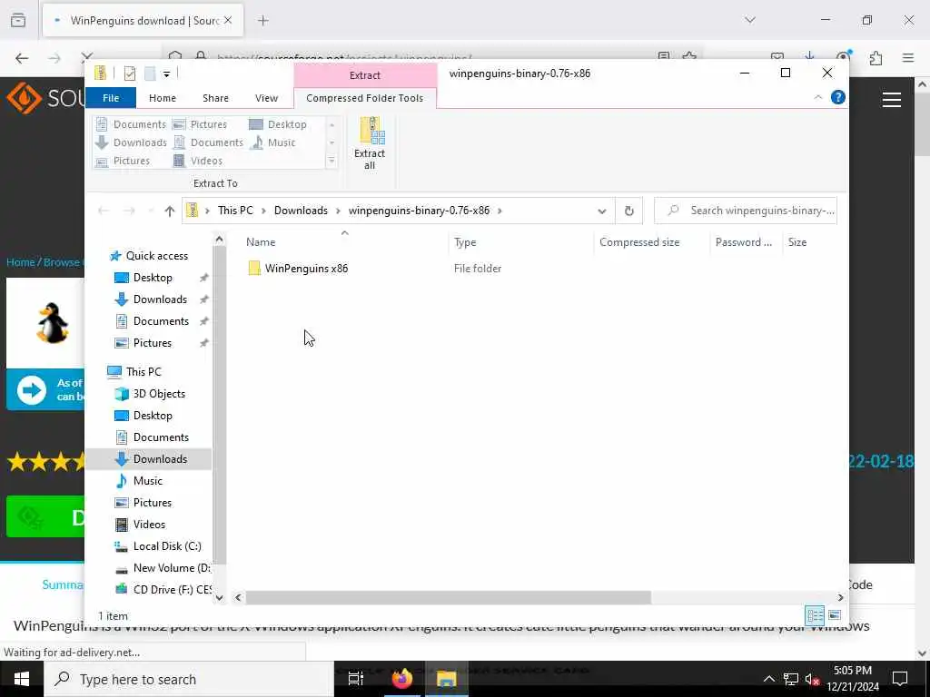Sort by the Name column header
Screen dimensions: 930x697
[x=261, y=241]
